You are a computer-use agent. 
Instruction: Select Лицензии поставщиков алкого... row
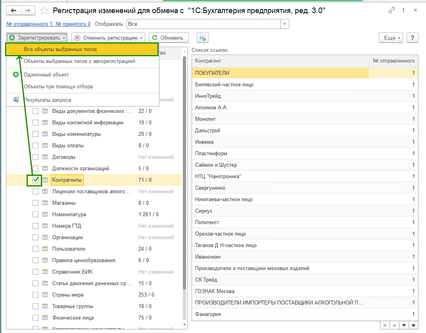coord(94,192)
